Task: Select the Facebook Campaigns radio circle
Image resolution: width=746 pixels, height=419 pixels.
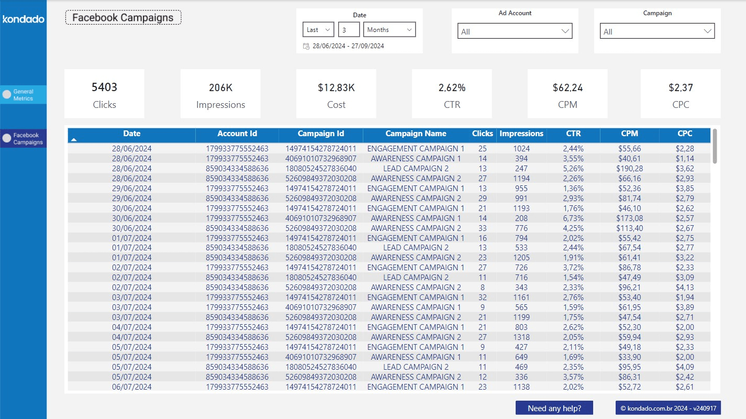Action: (x=7, y=139)
